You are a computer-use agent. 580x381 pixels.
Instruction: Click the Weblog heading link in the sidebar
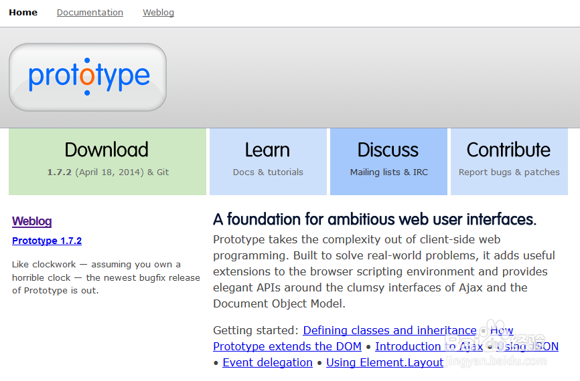click(x=31, y=221)
